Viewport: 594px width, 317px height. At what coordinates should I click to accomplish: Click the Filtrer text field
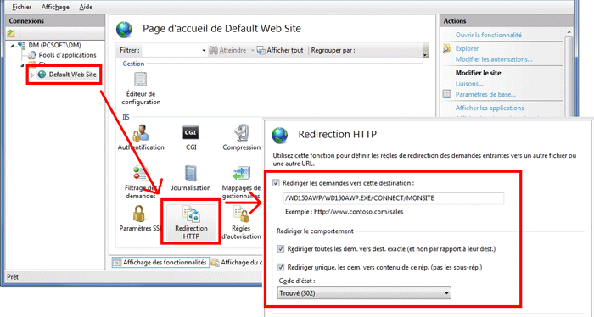point(171,50)
